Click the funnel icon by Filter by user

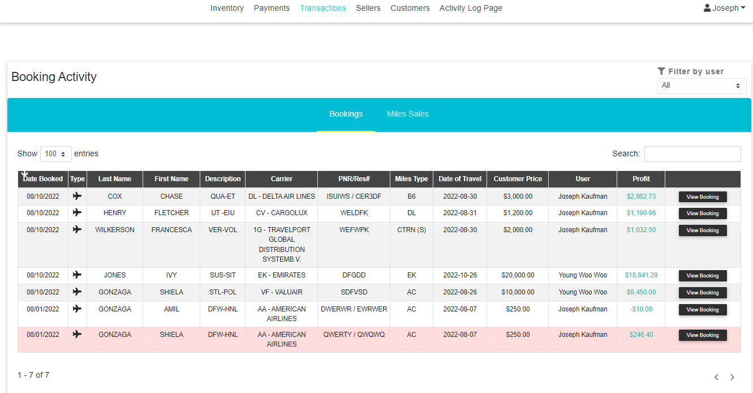pos(661,71)
